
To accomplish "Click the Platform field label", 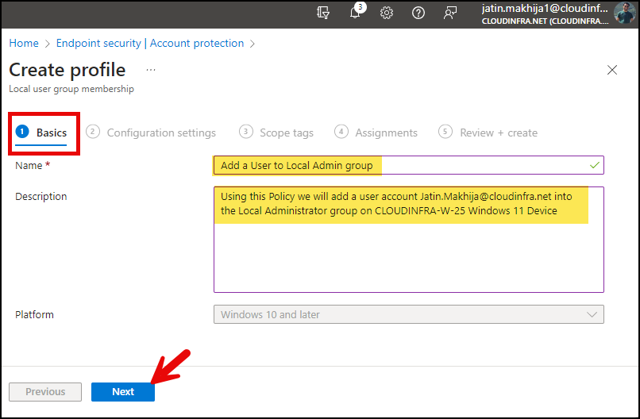I will click(34, 314).
